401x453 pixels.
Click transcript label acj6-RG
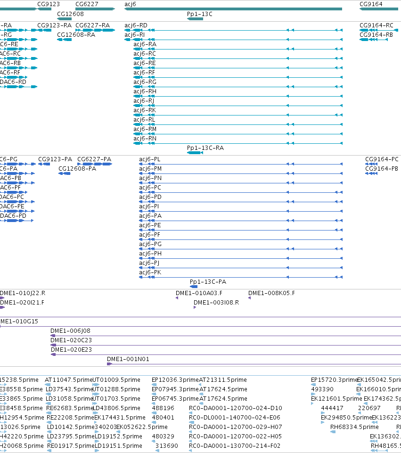pyautogui.click(x=145, y=82)
